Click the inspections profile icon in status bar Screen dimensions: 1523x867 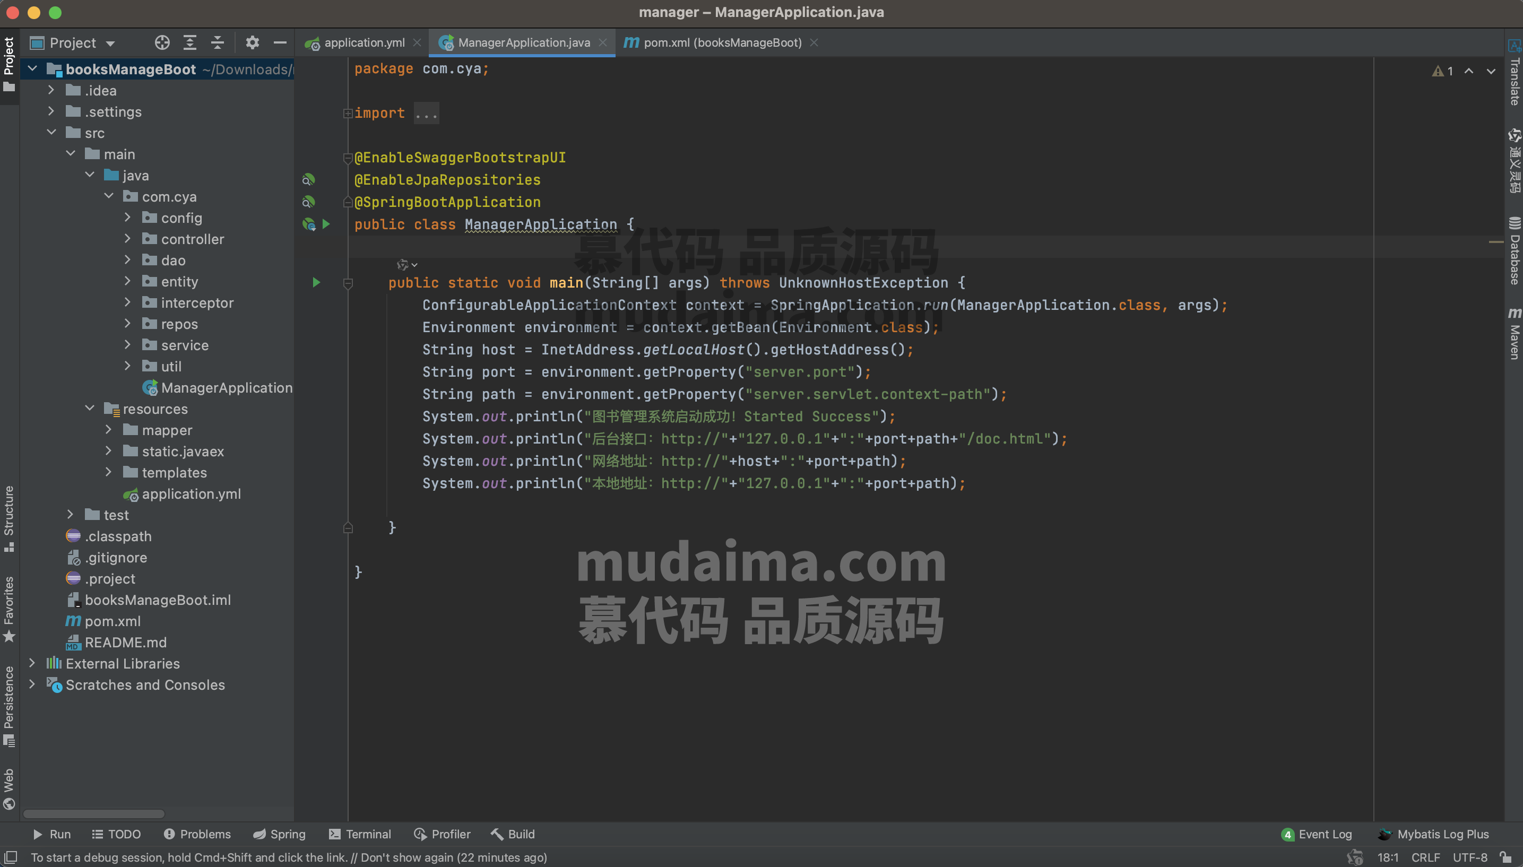tap(1354, 857)
